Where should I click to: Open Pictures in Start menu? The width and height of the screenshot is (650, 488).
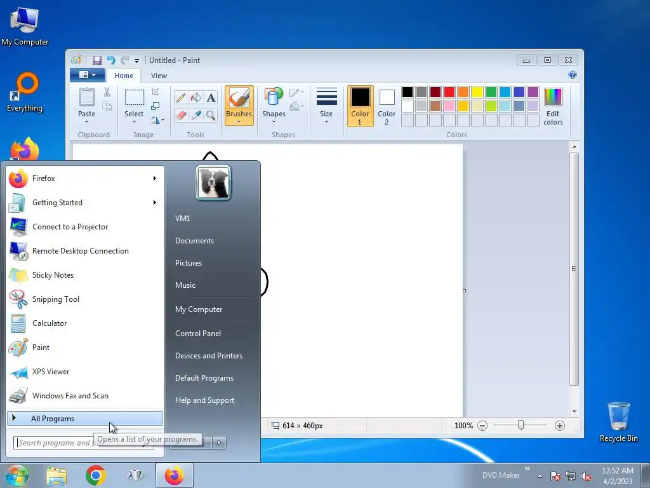coord(189,263)
